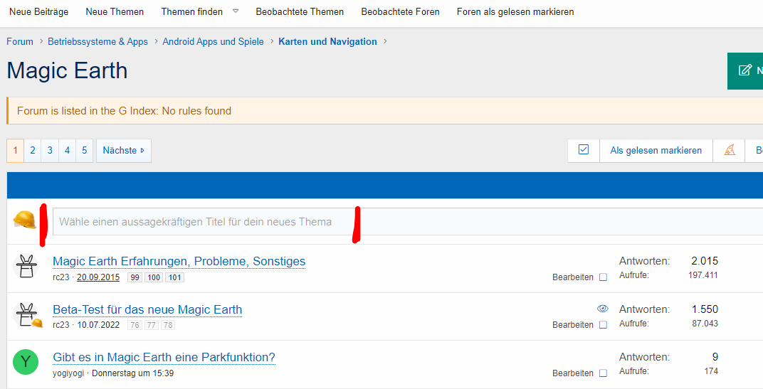
Task: Tick Bearbeiten checkbox for Parkfunktion thread
Action: coord(603,373)
